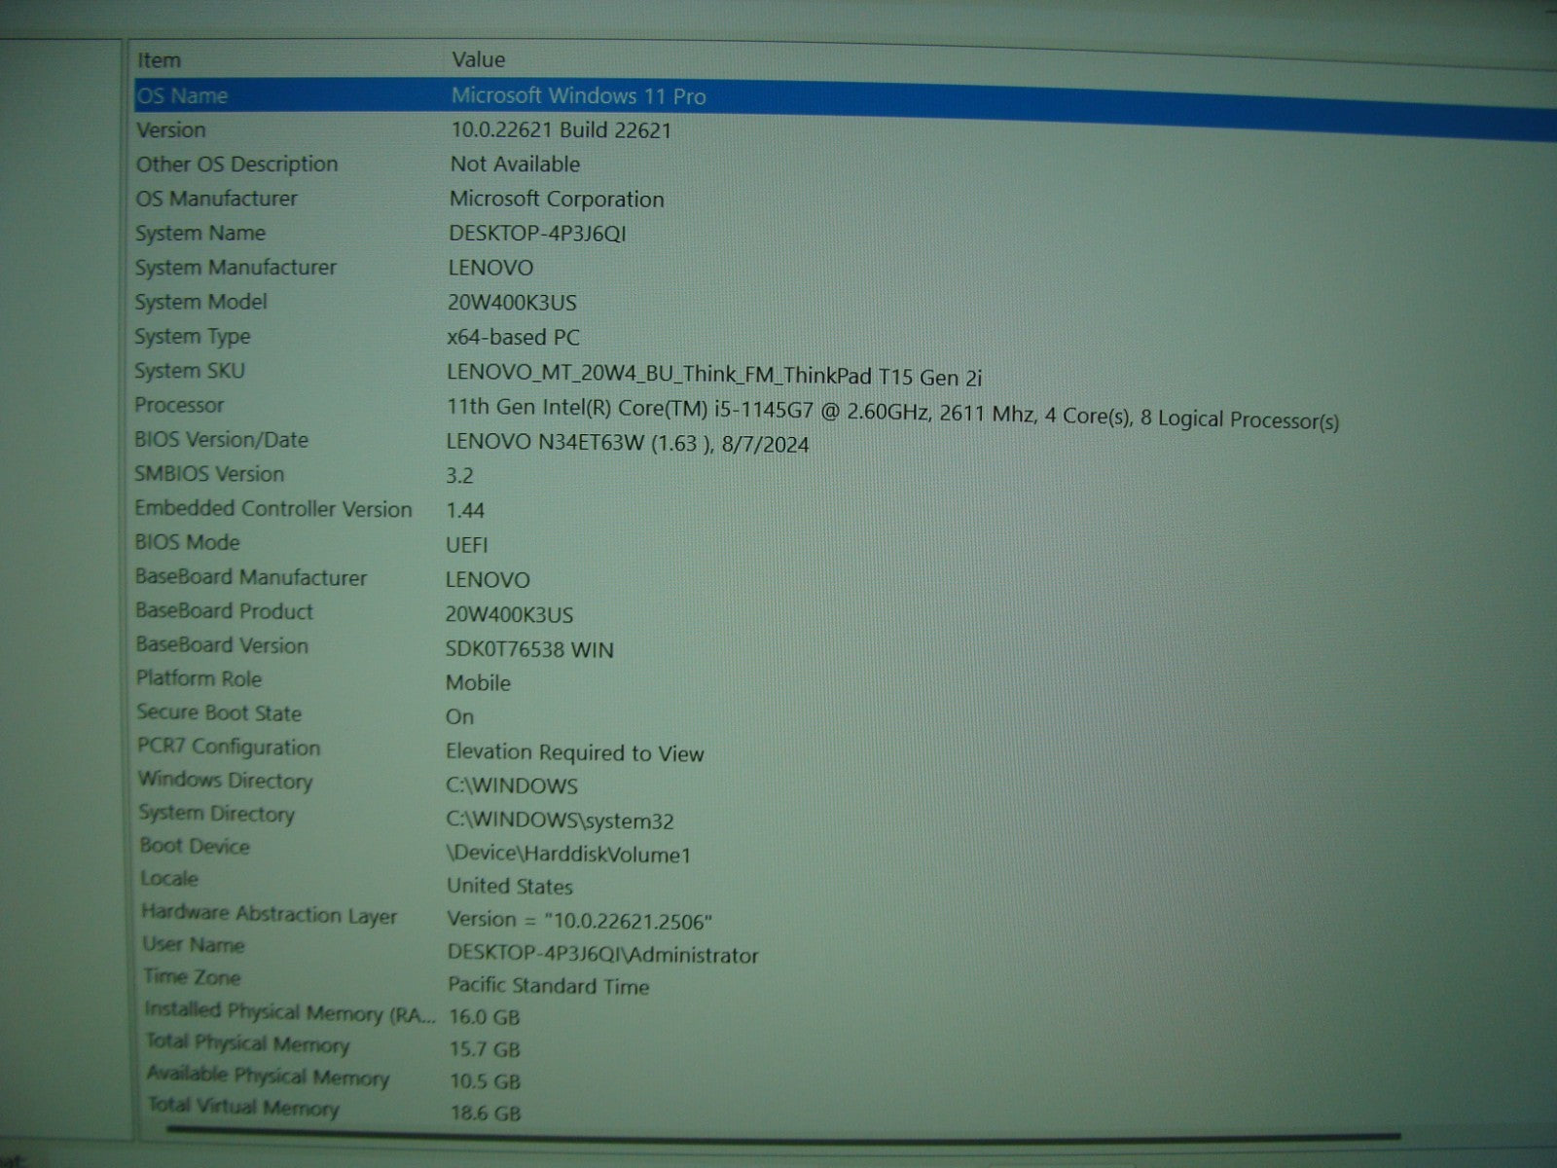Click the horizontal scrollbar at the bottom
1557x1168 pixels.
point(778,1134)
